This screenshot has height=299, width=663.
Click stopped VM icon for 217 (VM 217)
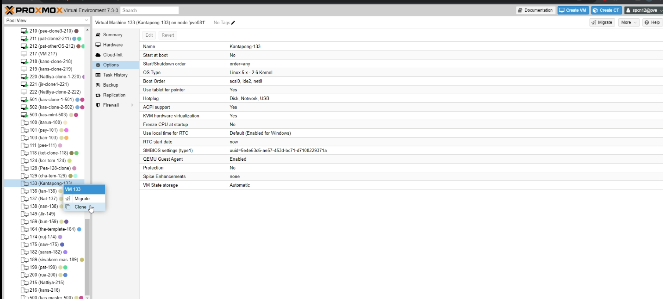24,54
